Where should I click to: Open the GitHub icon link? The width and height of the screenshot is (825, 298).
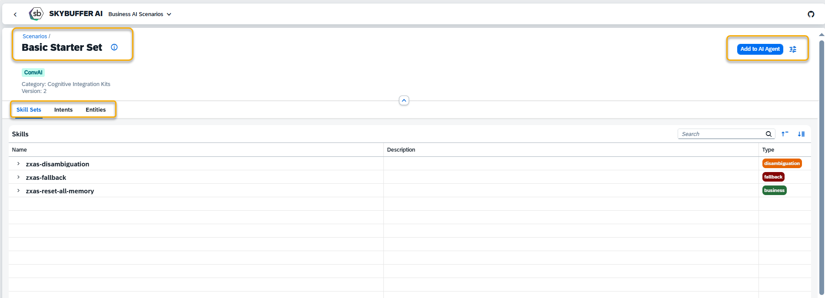click(811, 14)
